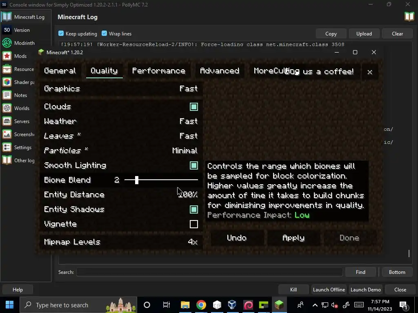Switch to the Performance tab

pos(159,71)
